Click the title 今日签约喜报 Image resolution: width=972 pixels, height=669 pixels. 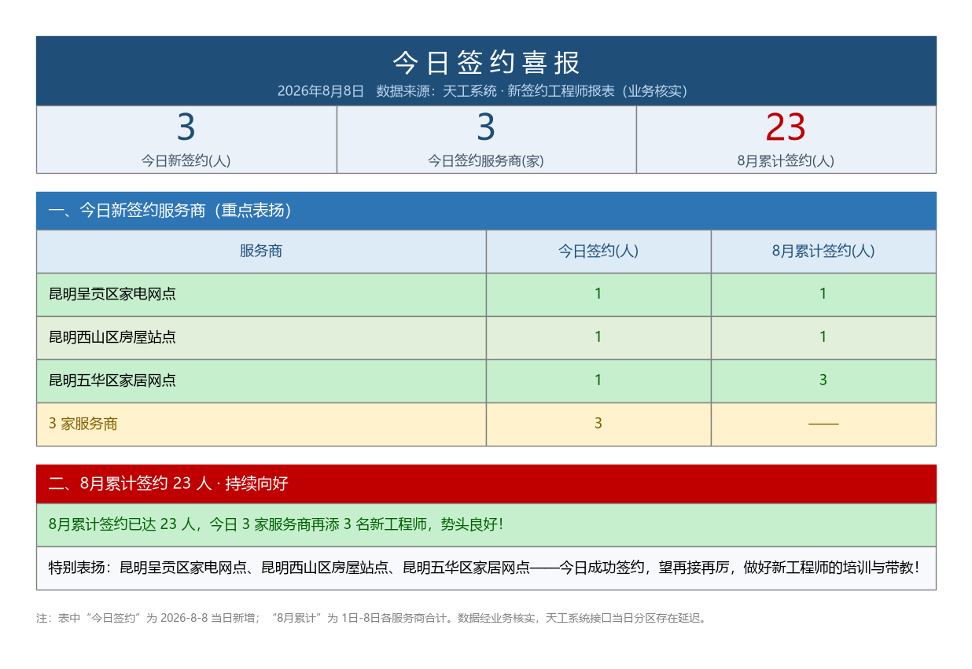tap(486, 62)
